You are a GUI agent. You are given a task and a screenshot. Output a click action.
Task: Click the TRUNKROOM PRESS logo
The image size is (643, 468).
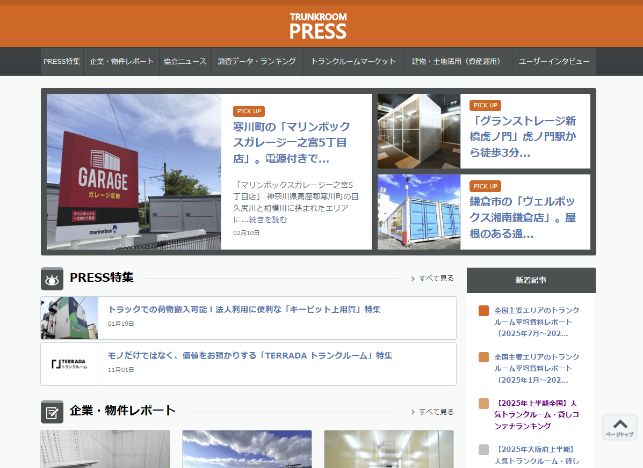[318, 26]
